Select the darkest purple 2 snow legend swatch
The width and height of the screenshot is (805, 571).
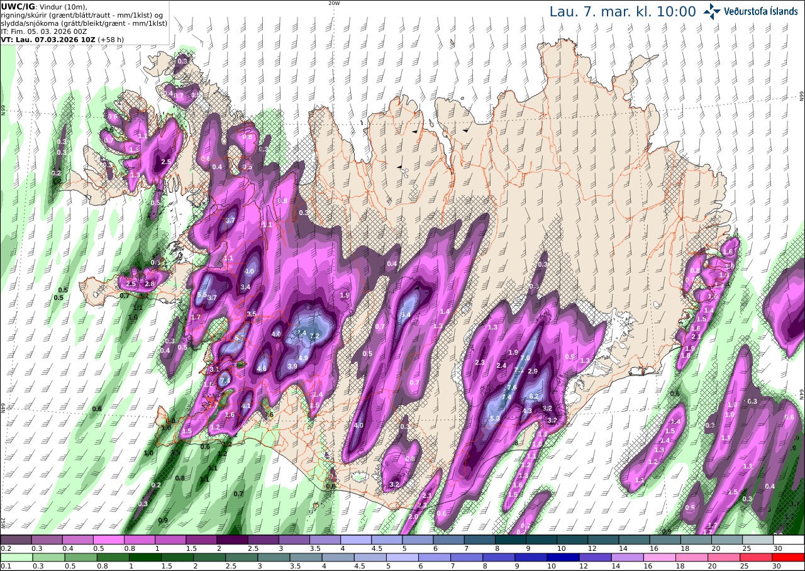pos(232,540)
